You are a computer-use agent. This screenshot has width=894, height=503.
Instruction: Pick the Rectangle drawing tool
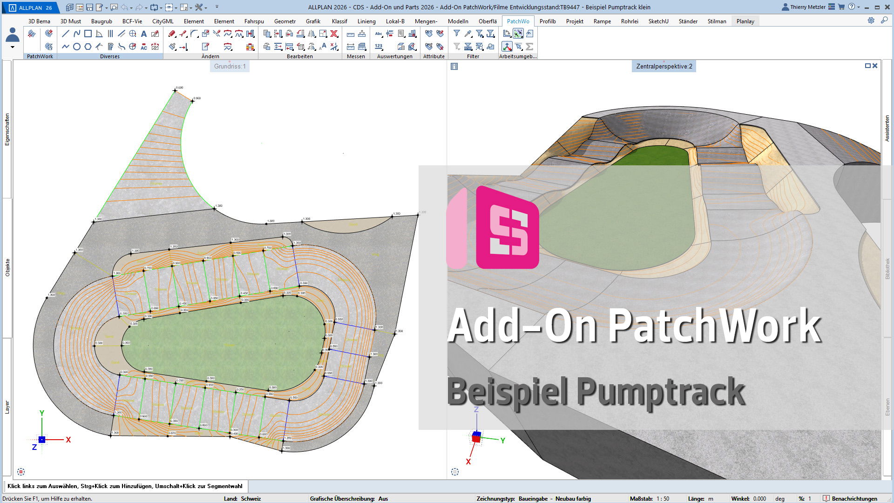[88, 34]
